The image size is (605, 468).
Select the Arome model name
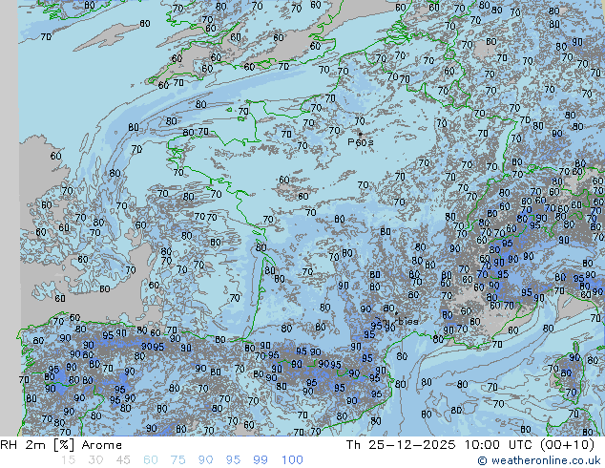click(x=102, y=445)
